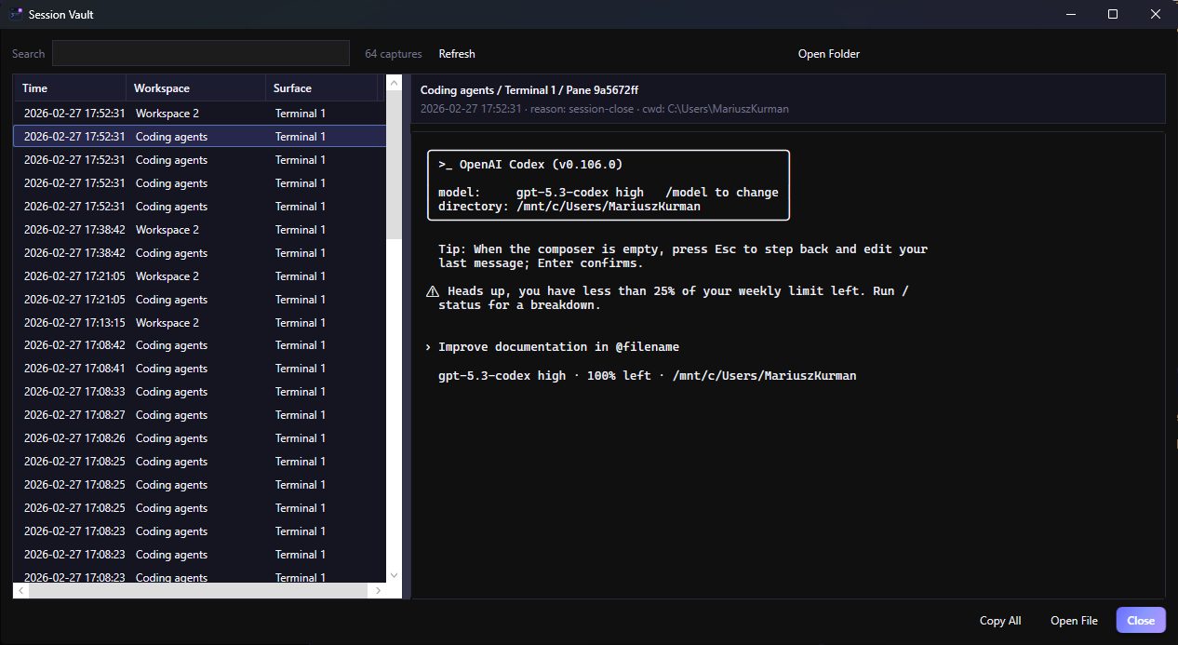This screenshot has width=1178, height=645.
Task: Select the 2026-02-27 17:08:26 capture row
Action: [199, 438]
